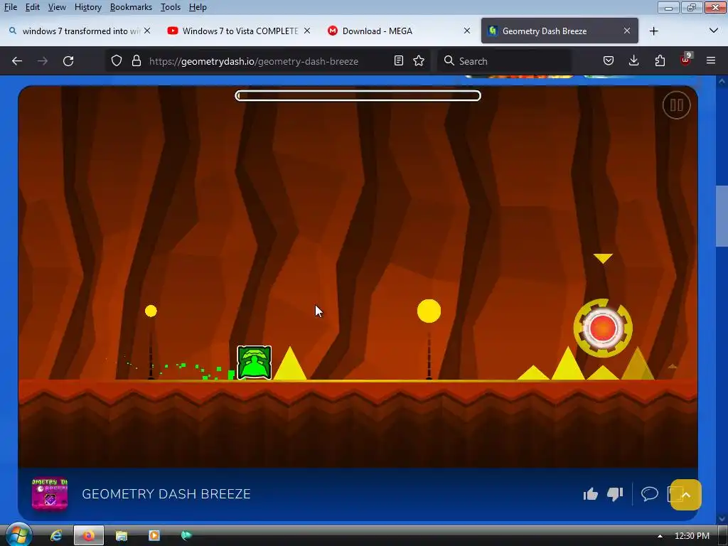Open a new tab with plus button
728x546 pixels.
tap(654, 31)
